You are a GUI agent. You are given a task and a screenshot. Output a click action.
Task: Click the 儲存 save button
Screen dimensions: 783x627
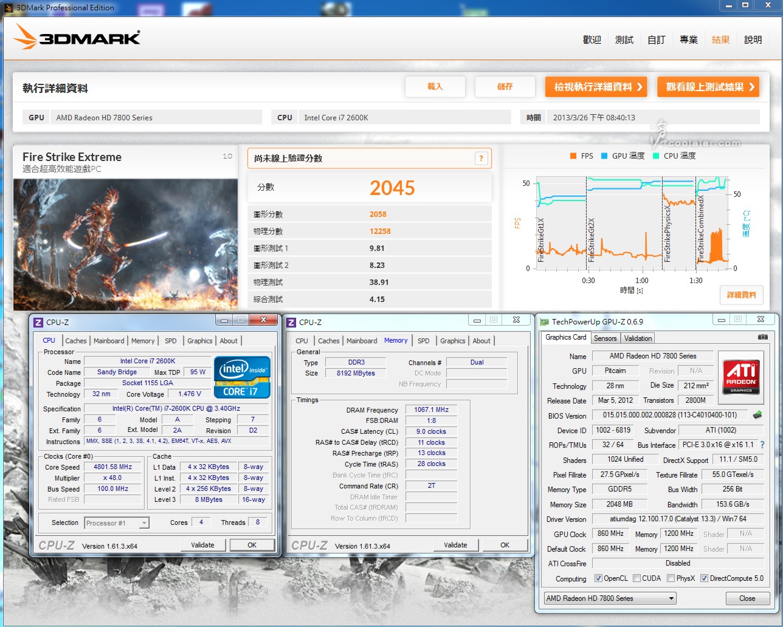pos(505,87)
